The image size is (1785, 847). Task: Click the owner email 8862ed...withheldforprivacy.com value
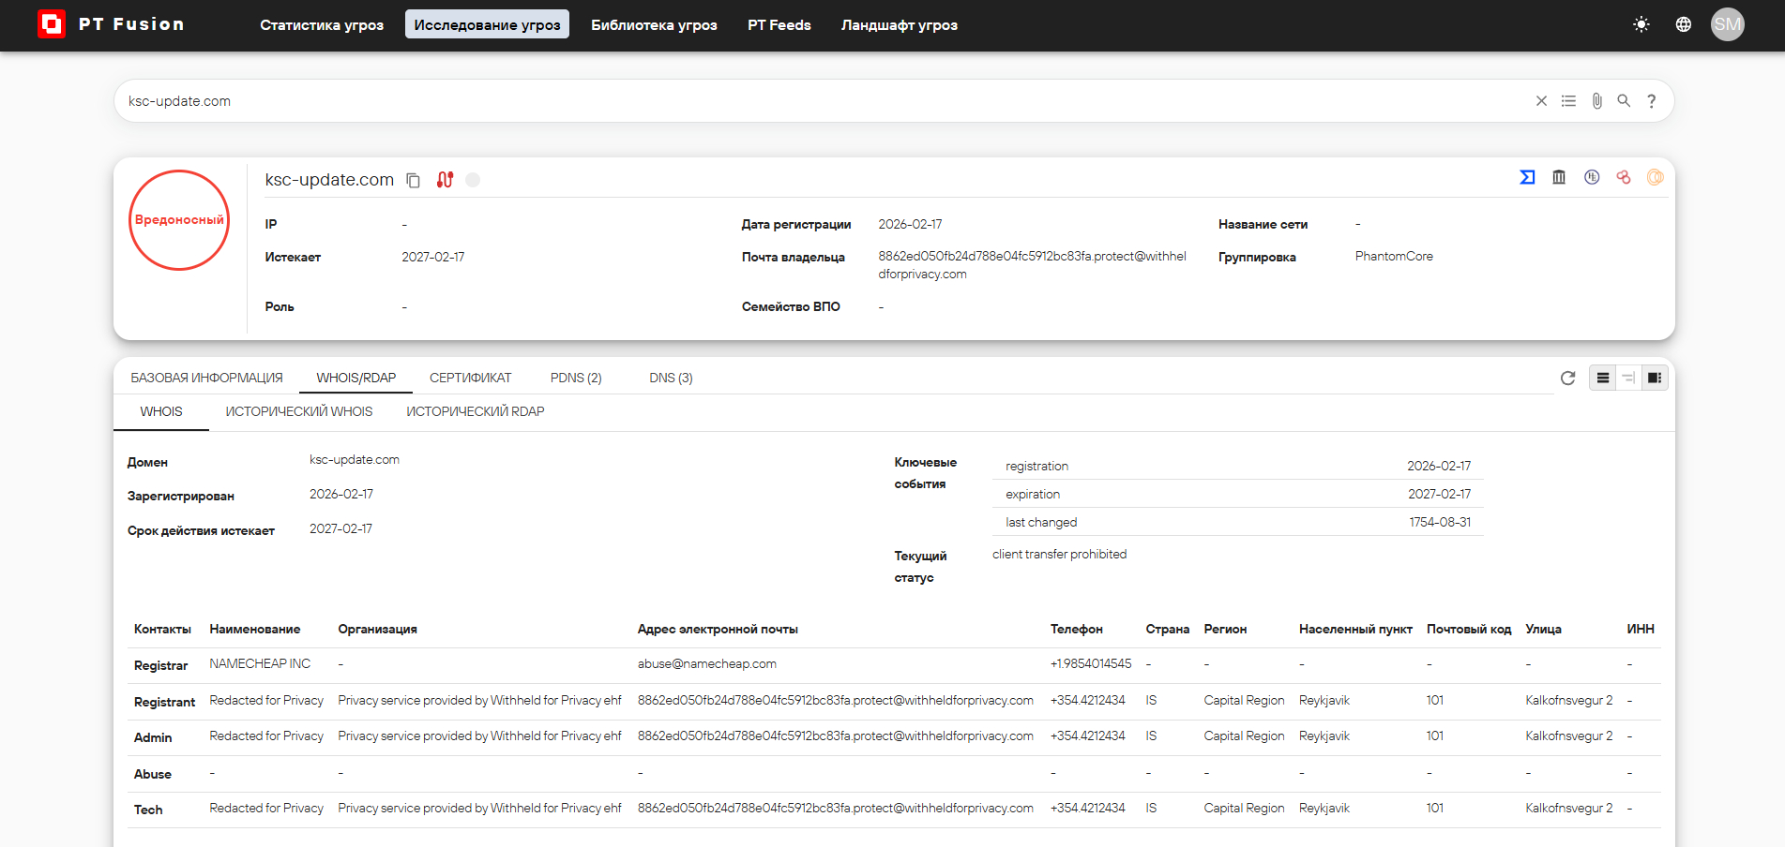click(x=1032, y=265)
